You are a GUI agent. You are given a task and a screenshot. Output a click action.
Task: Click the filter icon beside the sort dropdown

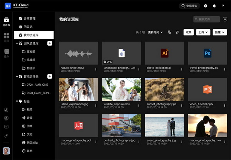pyautogui.click(x=169, y=32)
